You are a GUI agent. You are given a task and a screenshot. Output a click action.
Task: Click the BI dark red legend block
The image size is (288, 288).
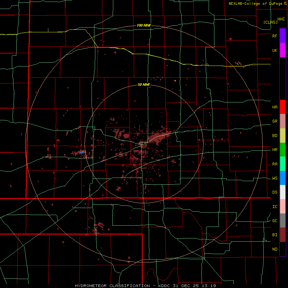click(283, 235)
